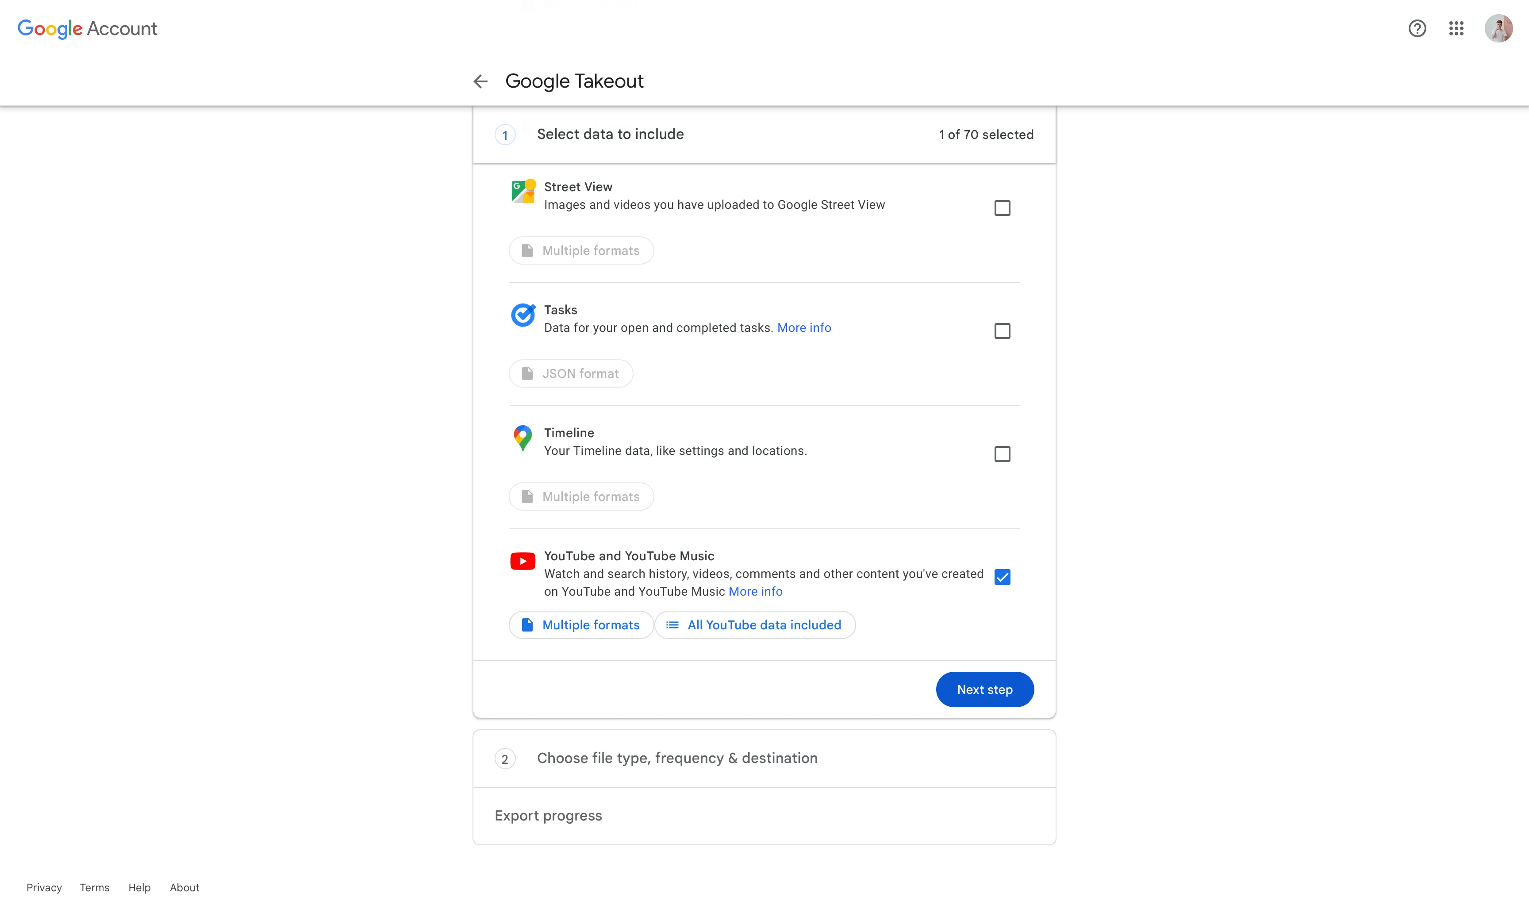This screenshot has width=1529, height=909.
Task: Check the Timeline checkbox
Action: [x=1003, y=454]
